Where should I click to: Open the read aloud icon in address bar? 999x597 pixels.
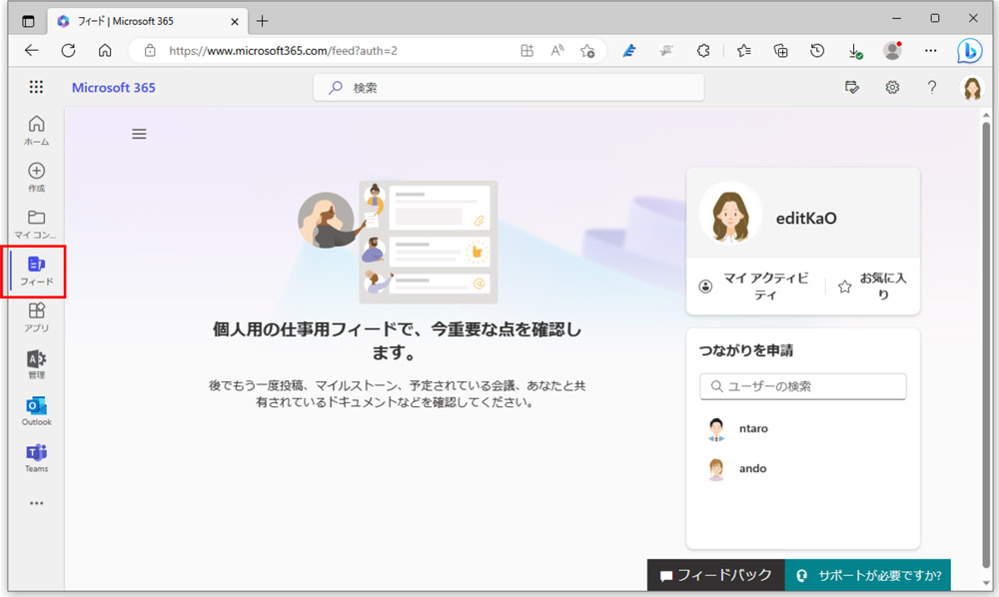[x=557, y=50]
